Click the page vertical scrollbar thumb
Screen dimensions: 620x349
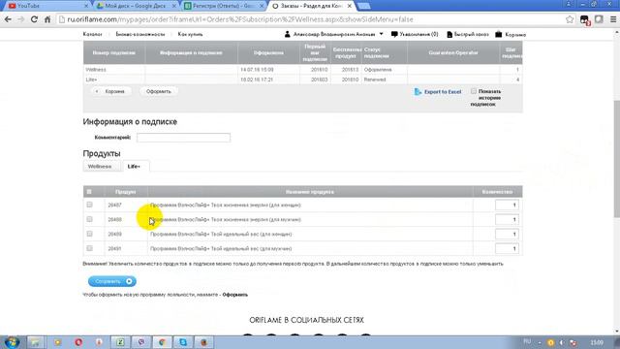[x=616, y=158]
